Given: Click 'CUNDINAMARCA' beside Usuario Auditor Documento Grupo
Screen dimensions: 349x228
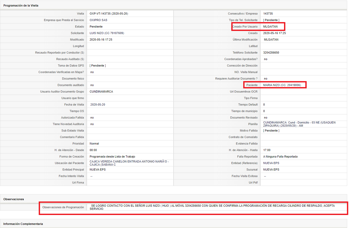Looking at the screenshot, I should pyautogui.click(x=101, y=92).
